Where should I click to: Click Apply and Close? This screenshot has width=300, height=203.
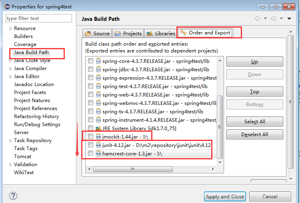(225, 196)
